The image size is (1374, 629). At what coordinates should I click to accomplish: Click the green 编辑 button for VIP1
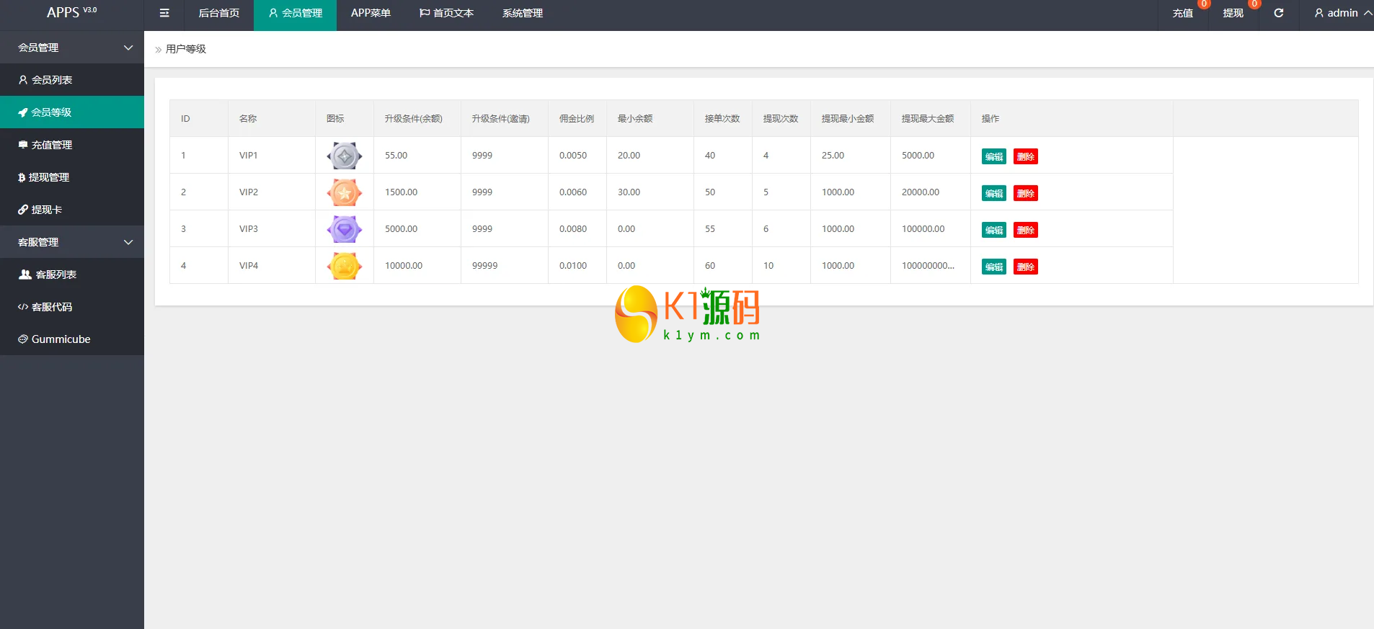coord(993,156)
